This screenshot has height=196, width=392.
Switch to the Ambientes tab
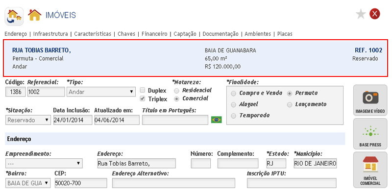point(258,34)
